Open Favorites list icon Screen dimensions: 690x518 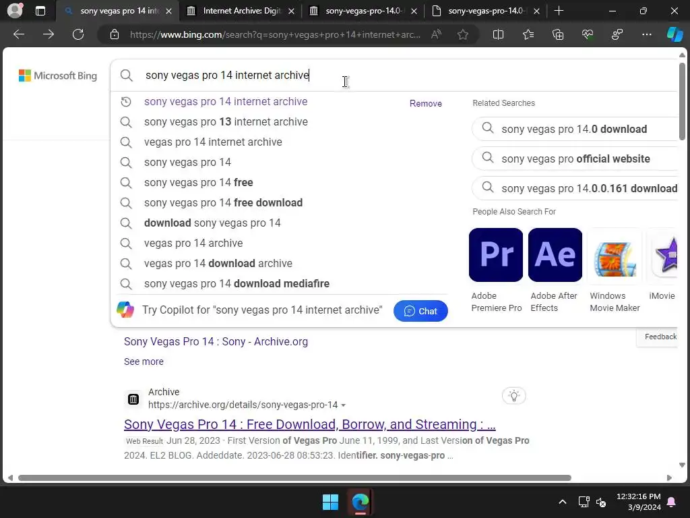click(528, 34)
